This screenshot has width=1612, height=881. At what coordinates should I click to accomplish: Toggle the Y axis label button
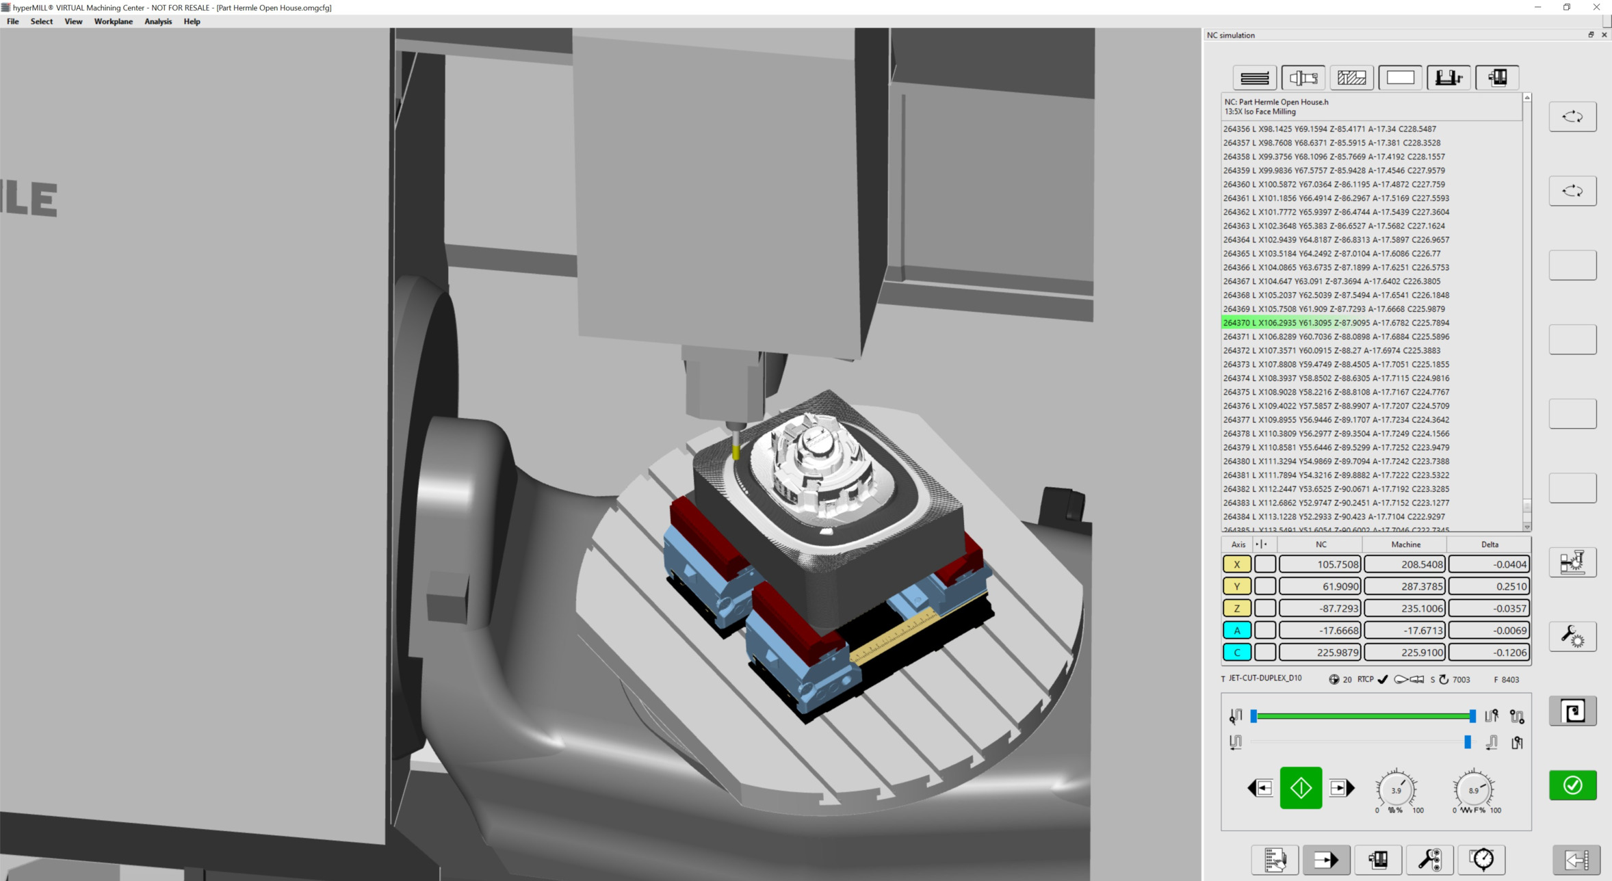coord(1236,586)
